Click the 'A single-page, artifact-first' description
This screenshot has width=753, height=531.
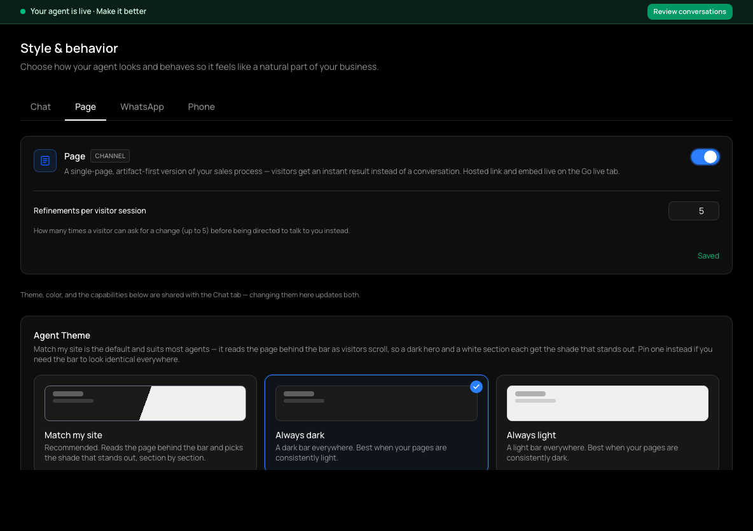[x=342, y=171]
